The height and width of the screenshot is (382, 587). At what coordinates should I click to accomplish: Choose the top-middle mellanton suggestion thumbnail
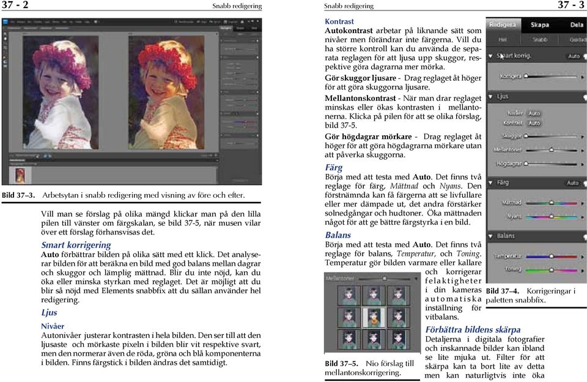click(374, 296)
